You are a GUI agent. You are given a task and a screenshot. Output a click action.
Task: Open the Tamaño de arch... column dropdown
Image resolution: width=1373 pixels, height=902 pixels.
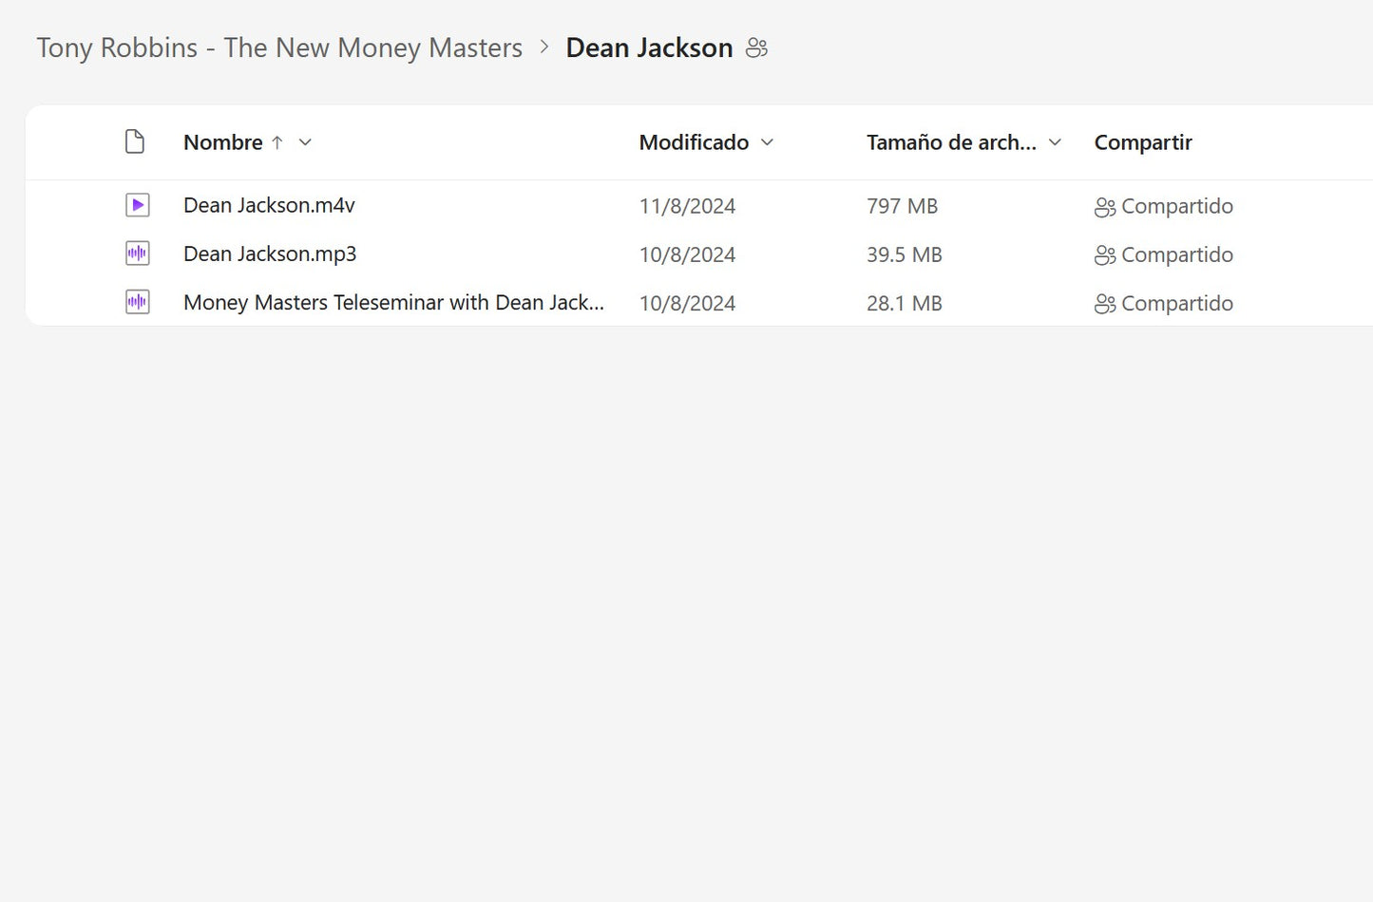(1055, 142)
